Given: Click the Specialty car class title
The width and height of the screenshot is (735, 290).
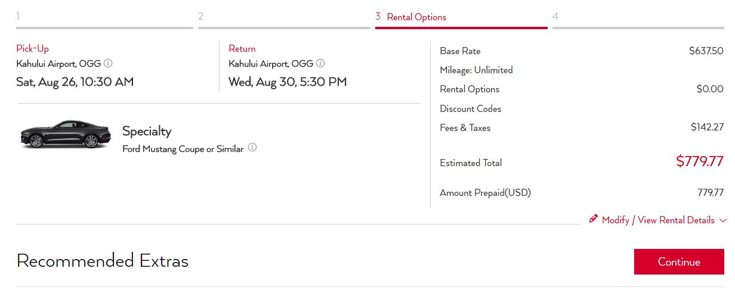Looking at the screenshot, I should 147,131.
